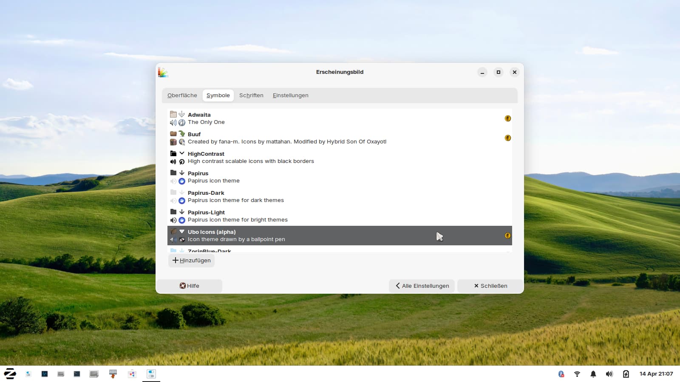The height and width of the screenshot is (382, 680).
Task: Click the Papirus-Dark blue browser preview icon
Action: point(182,201)
